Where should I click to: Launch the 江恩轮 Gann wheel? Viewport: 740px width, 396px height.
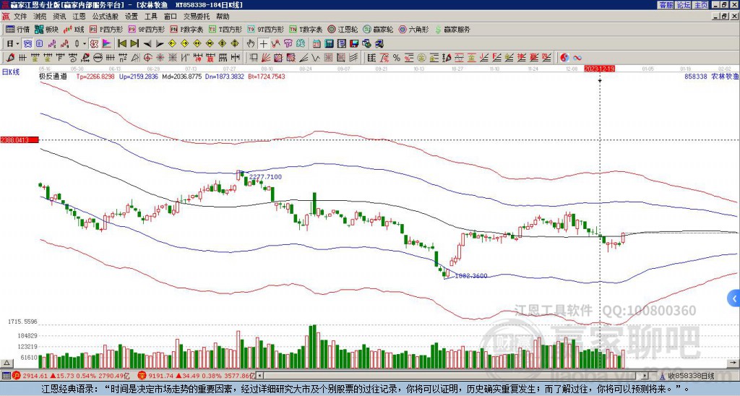(343, 29)
